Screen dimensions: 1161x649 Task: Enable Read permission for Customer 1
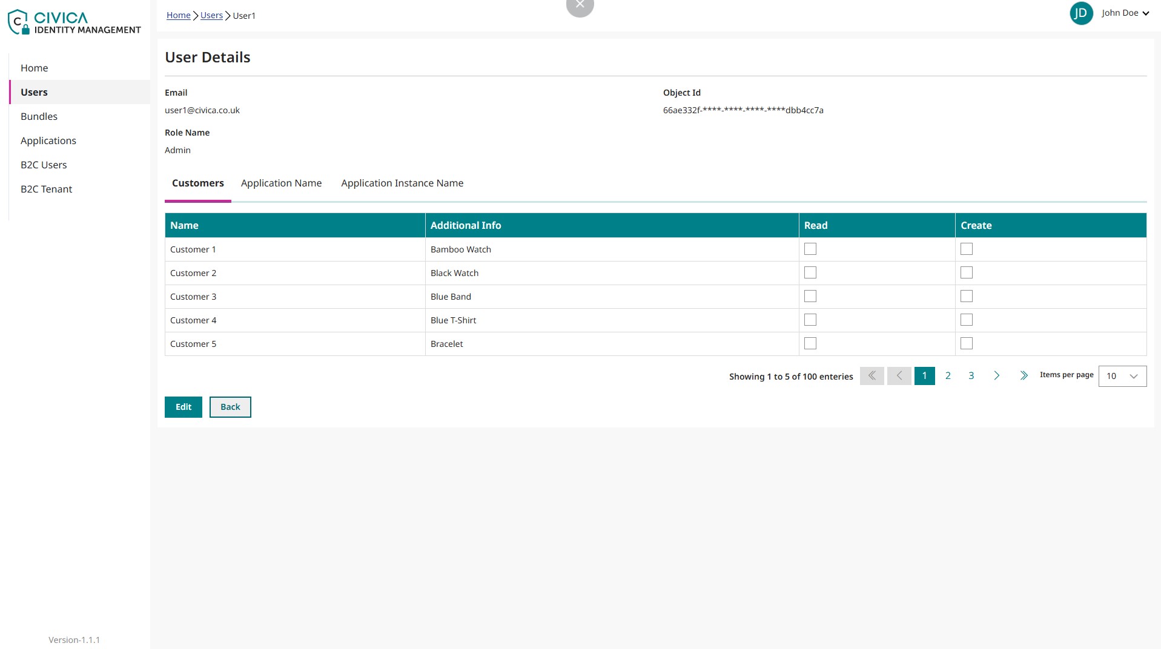coord(810,249)
